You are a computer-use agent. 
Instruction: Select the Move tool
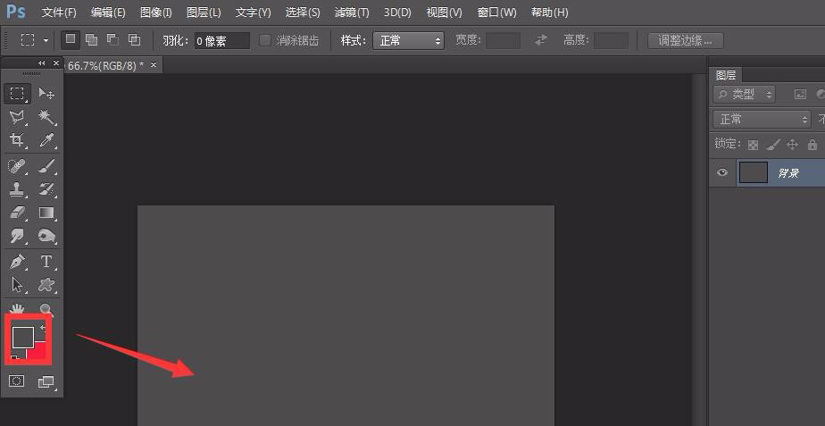(x=46, y=94)
